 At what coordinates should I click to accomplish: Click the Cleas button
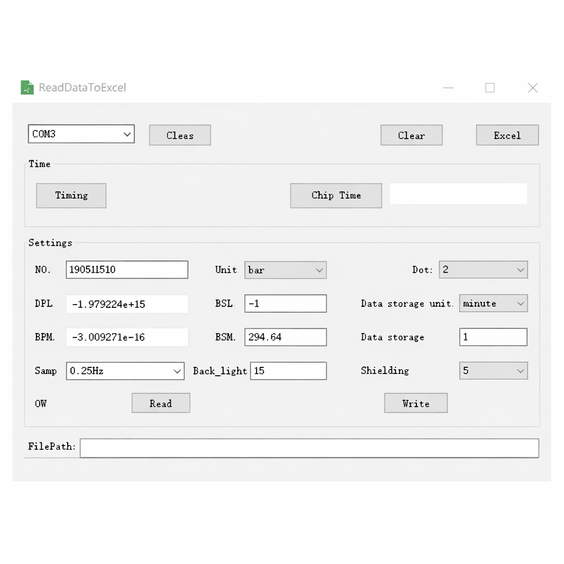click(x=180, y=135)
